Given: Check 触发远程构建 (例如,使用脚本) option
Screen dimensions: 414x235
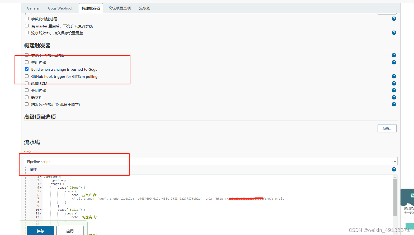Looking at the screenshot, I should point(27,104).
